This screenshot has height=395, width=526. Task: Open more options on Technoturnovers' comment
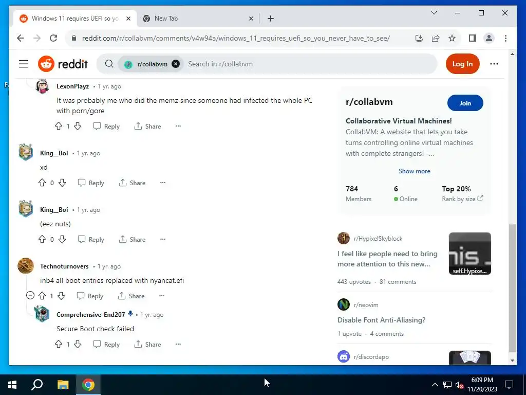point(162,296)
